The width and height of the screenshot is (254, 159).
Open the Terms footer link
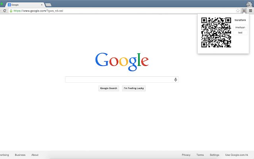click(x=200, y=155)
